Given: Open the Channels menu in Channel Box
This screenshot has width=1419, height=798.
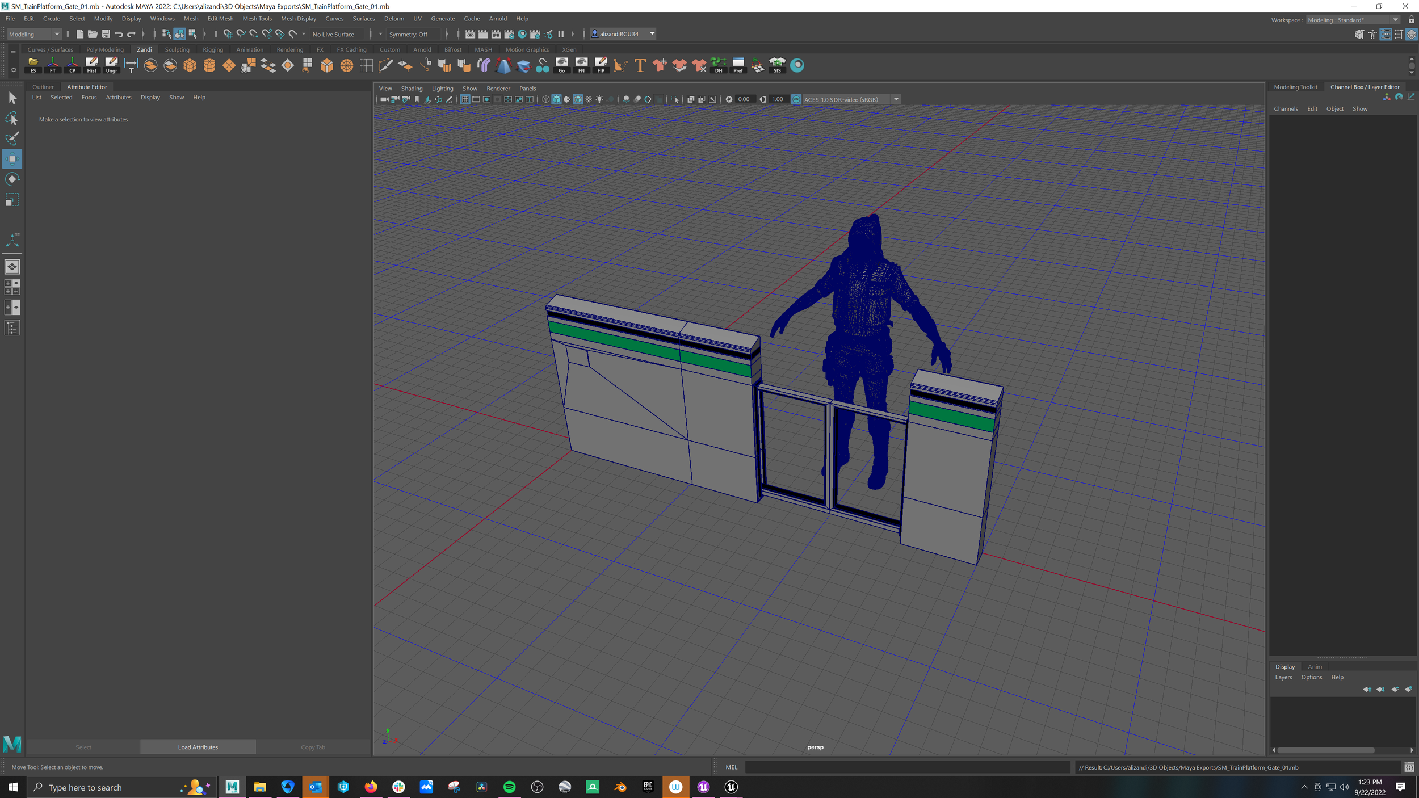Looking at the screenshot, I should coord(1286,109).
